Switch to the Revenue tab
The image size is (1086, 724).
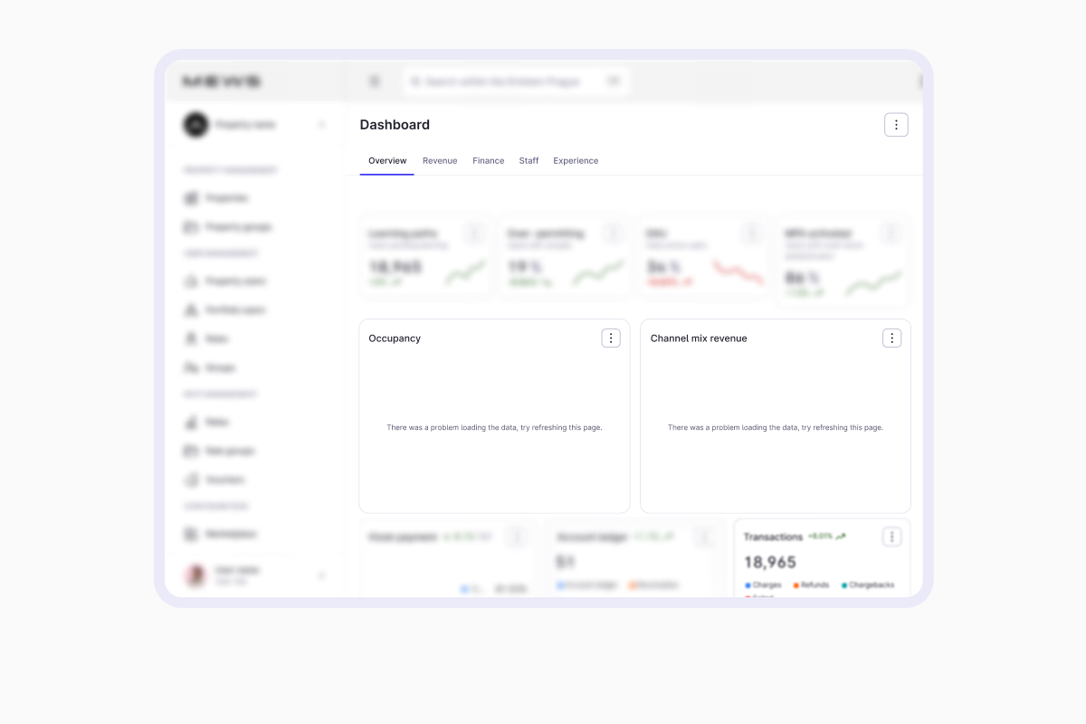pos(440,160)
